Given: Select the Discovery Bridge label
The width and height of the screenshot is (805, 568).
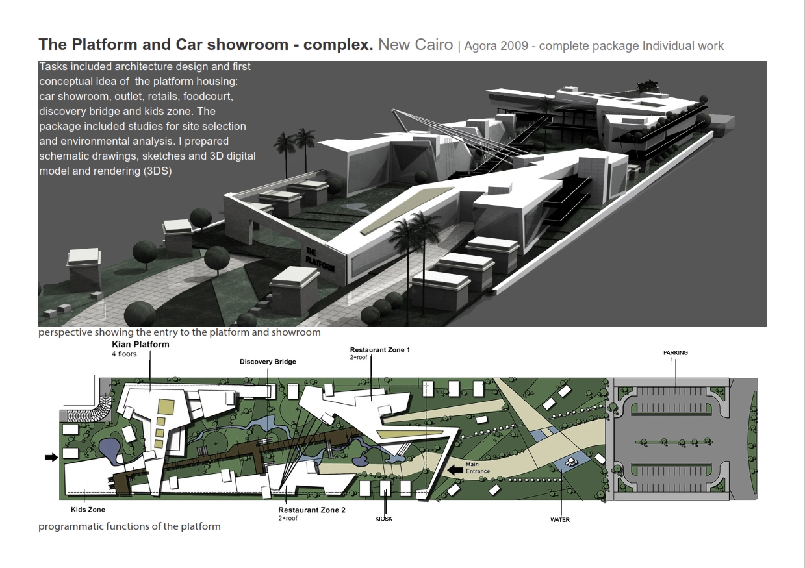Looking at the screenshot, I should pos(268,362).
